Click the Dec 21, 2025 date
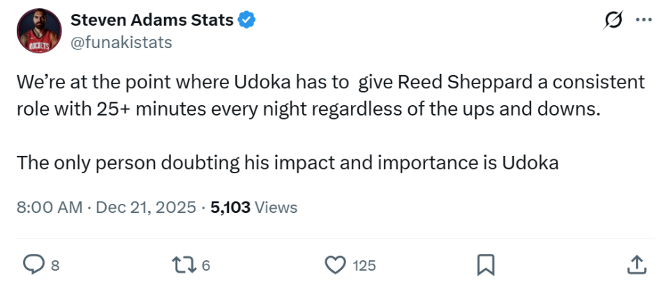 [144, 207]
